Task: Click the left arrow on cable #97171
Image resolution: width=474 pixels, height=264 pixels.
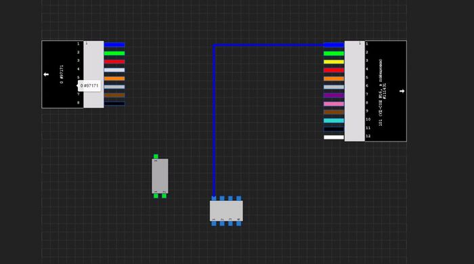Action: 46,74
